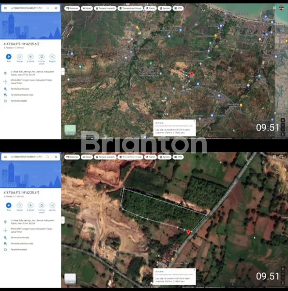The width and height of the screenshot is (288, 291).
Task: Click search magnifier in wide-area map view
Action: pyautogui.click(x=48, y=8)
